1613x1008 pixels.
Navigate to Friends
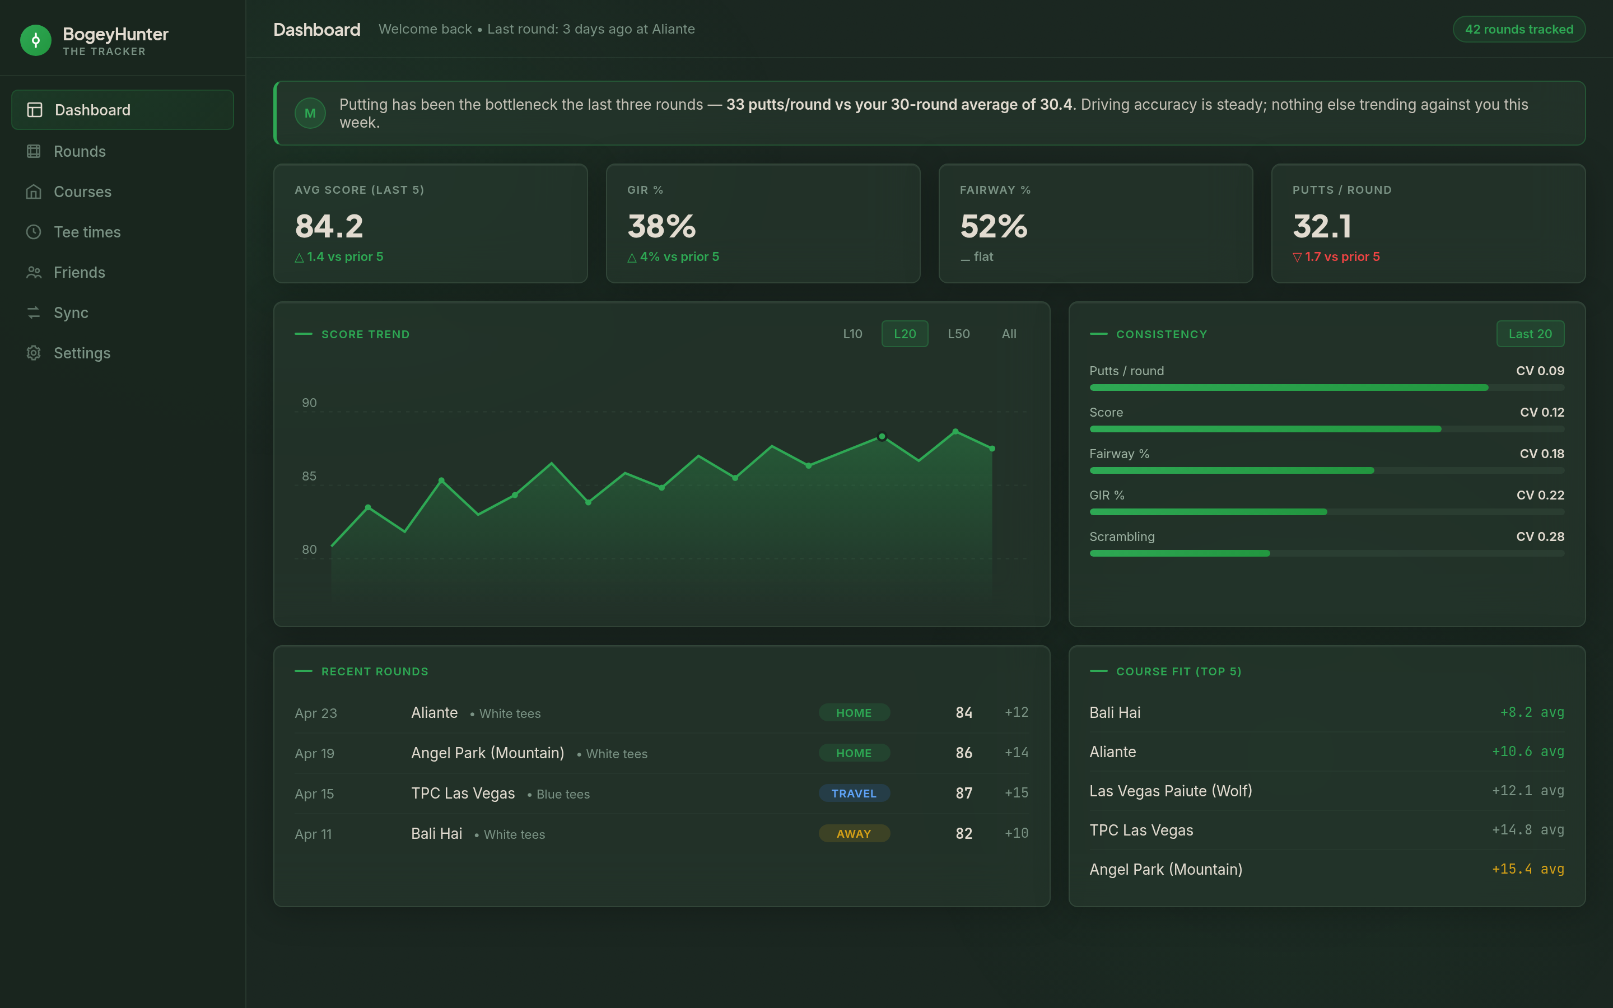(x=123, y=273)
